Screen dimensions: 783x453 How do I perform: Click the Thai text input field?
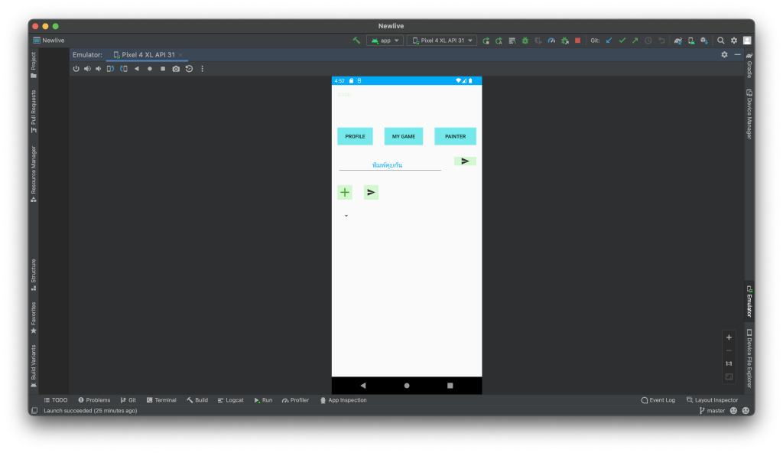pyautogui.click(x=389, y=165)
